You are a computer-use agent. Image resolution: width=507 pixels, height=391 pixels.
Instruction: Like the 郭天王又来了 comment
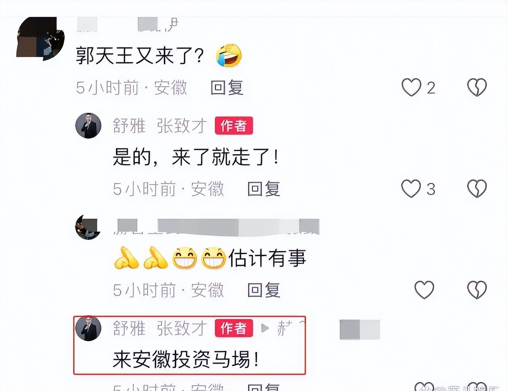click(411, 87)
